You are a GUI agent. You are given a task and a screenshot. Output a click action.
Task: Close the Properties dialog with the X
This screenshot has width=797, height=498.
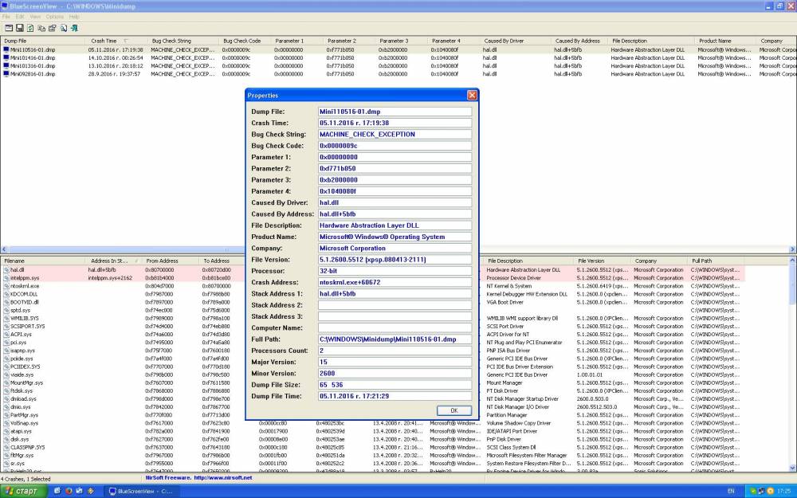click(x=472, y=95)
